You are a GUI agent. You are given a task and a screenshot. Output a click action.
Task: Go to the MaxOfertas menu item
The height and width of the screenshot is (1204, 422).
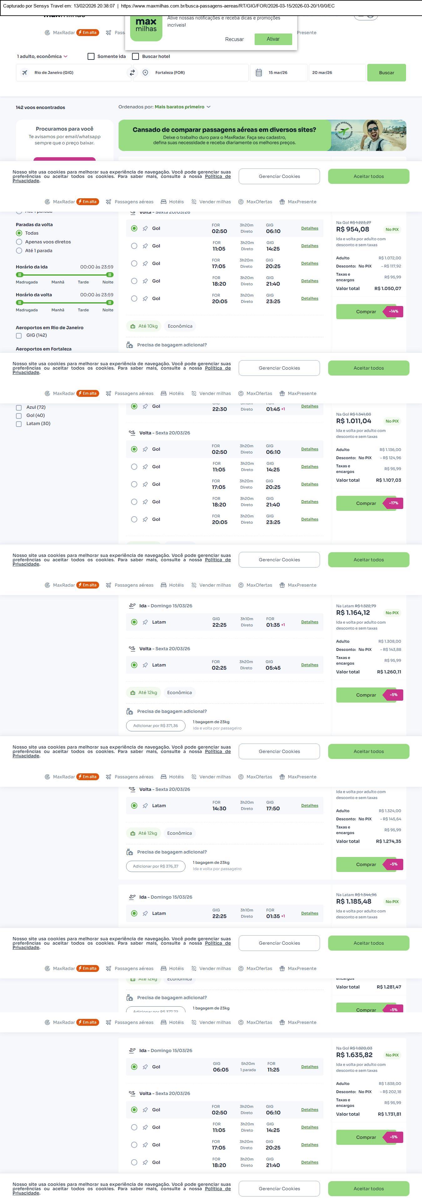tap(255, 202)
